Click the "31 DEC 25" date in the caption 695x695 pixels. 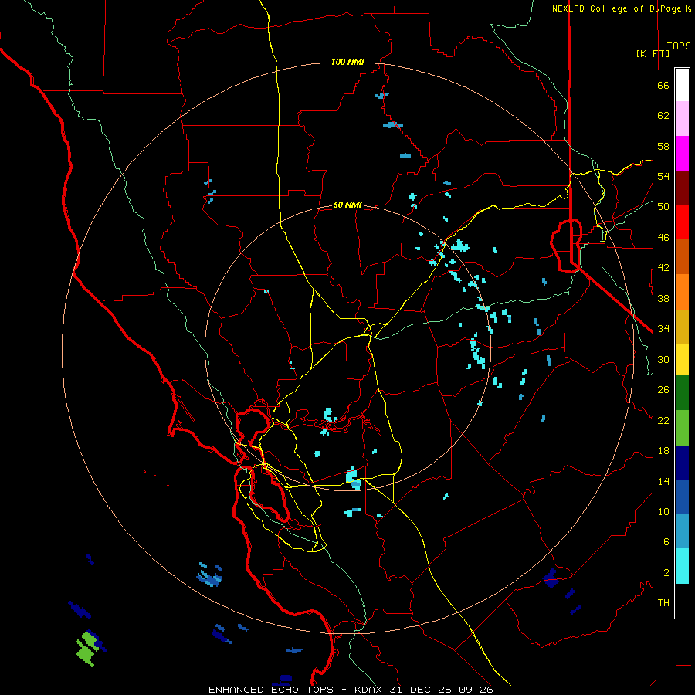pyautogui.click(x=420, y=690)
